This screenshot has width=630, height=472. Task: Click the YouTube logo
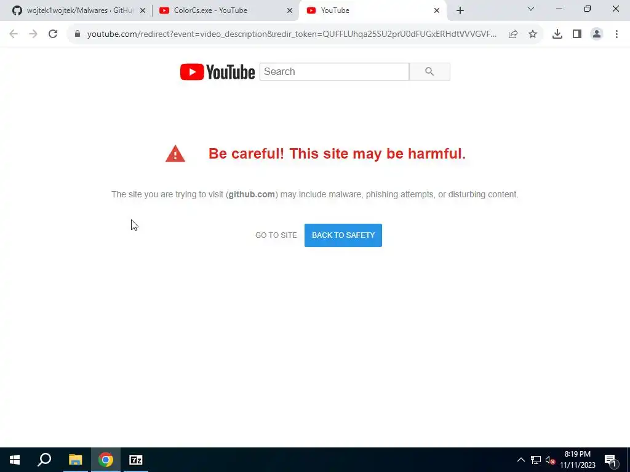217,72
